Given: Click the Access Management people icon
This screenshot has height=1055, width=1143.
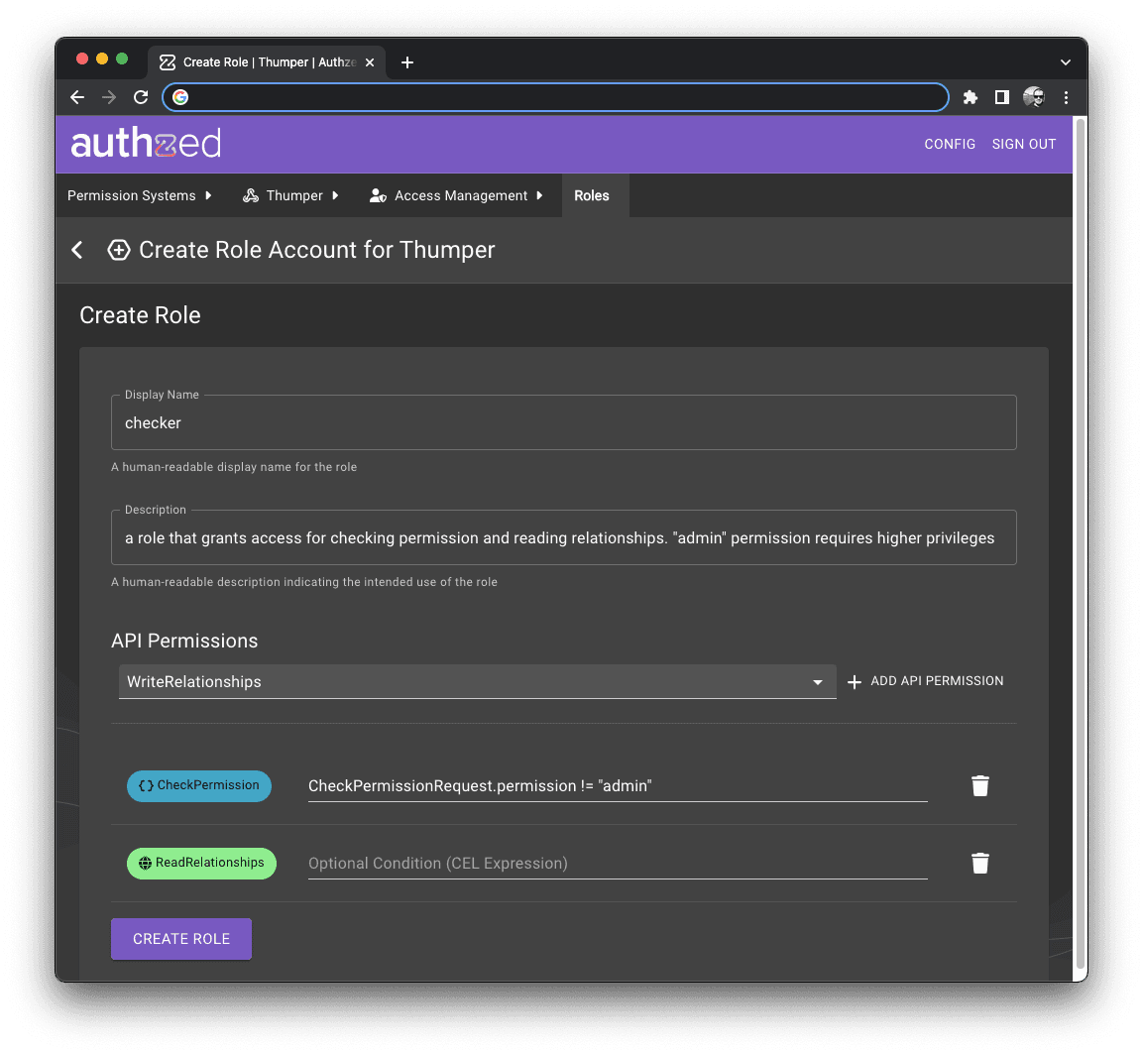Looking at the screenshot, I should [x=378, y=195].
